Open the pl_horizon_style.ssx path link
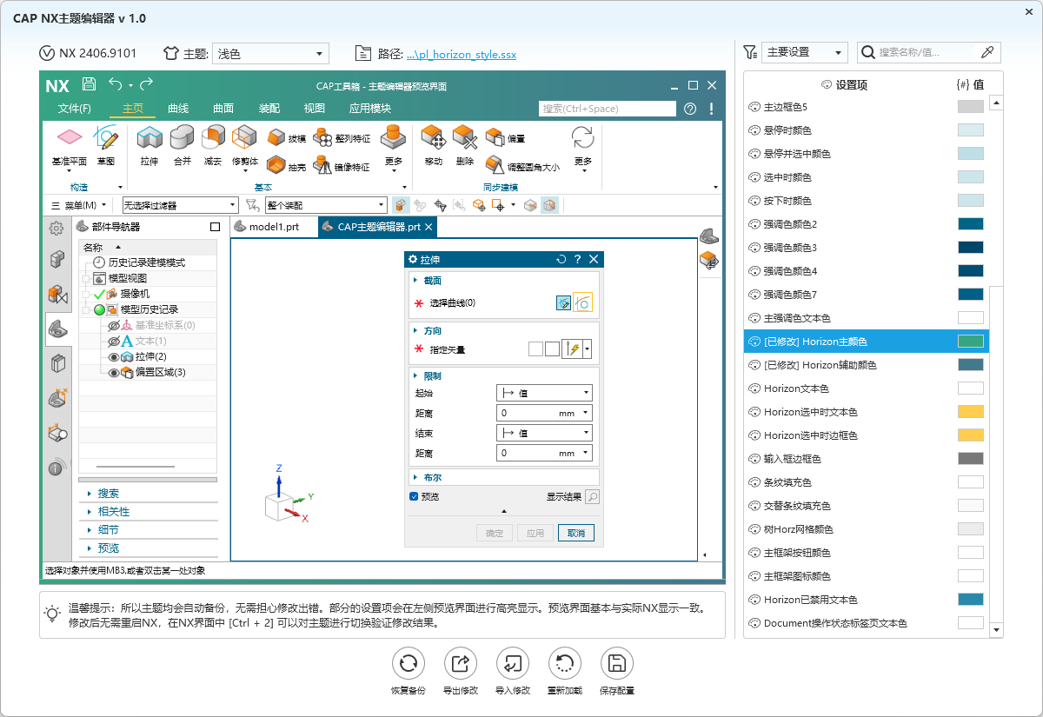This screenshot has width=1043, height=717. click(x=462, y=54)
